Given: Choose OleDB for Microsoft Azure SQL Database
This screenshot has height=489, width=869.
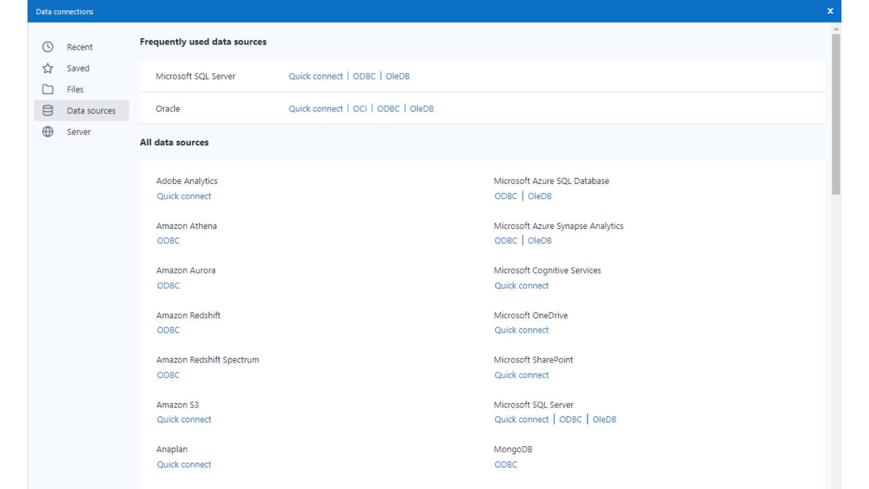Looking at the screenshot, I should (539, 196).
